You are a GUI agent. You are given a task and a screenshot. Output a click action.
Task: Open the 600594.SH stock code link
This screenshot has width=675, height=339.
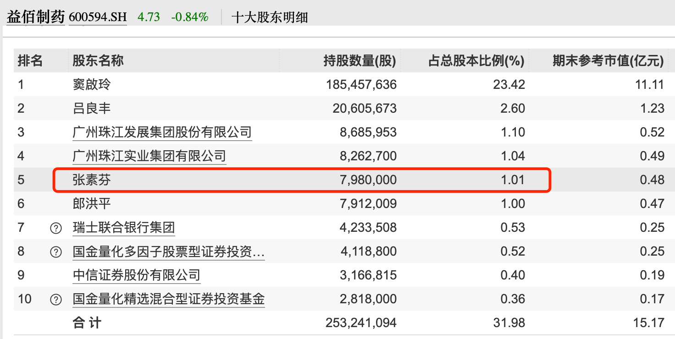click(x=98, y=17)
